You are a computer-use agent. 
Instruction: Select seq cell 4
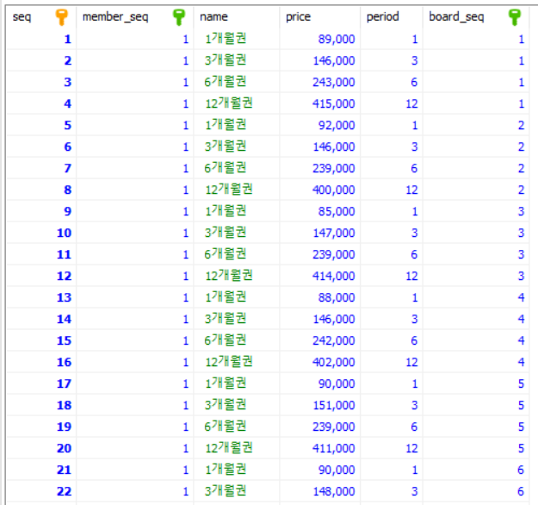[x=41, y=103]
